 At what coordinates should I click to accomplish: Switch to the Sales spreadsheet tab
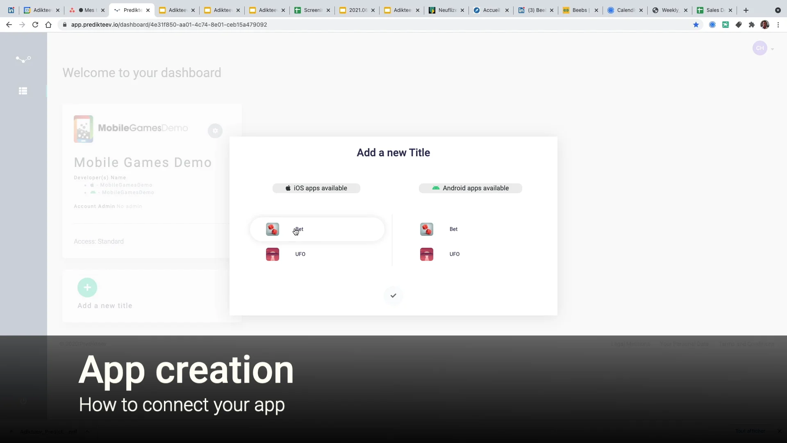[714, 10]
